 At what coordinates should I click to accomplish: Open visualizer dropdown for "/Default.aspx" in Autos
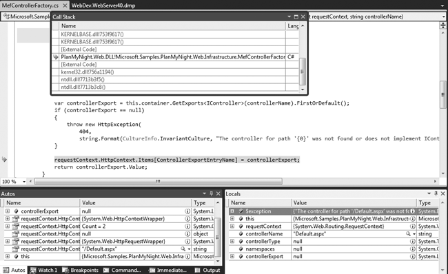click(x=189, y=249)
